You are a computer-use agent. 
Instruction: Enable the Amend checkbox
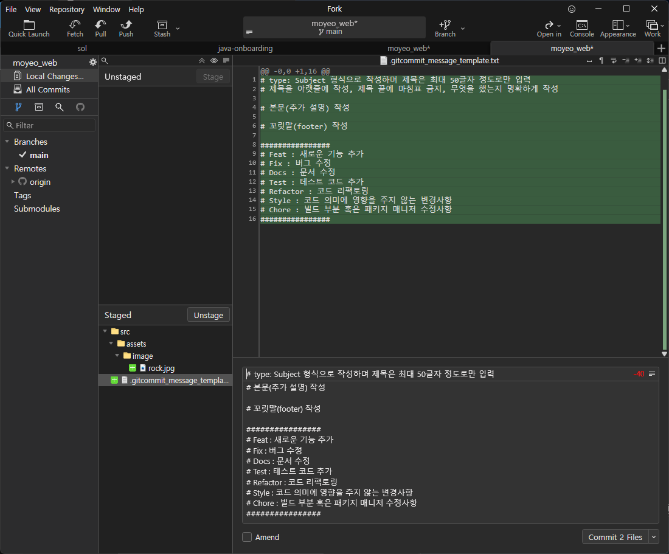[247, 537]
